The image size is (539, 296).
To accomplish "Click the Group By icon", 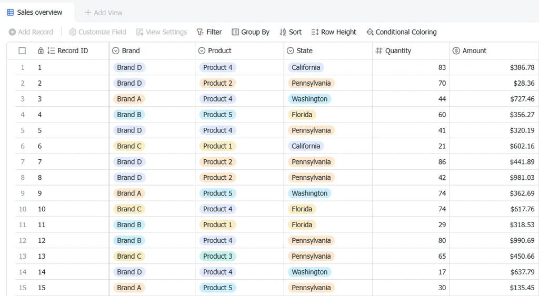I will pos(235,32).
